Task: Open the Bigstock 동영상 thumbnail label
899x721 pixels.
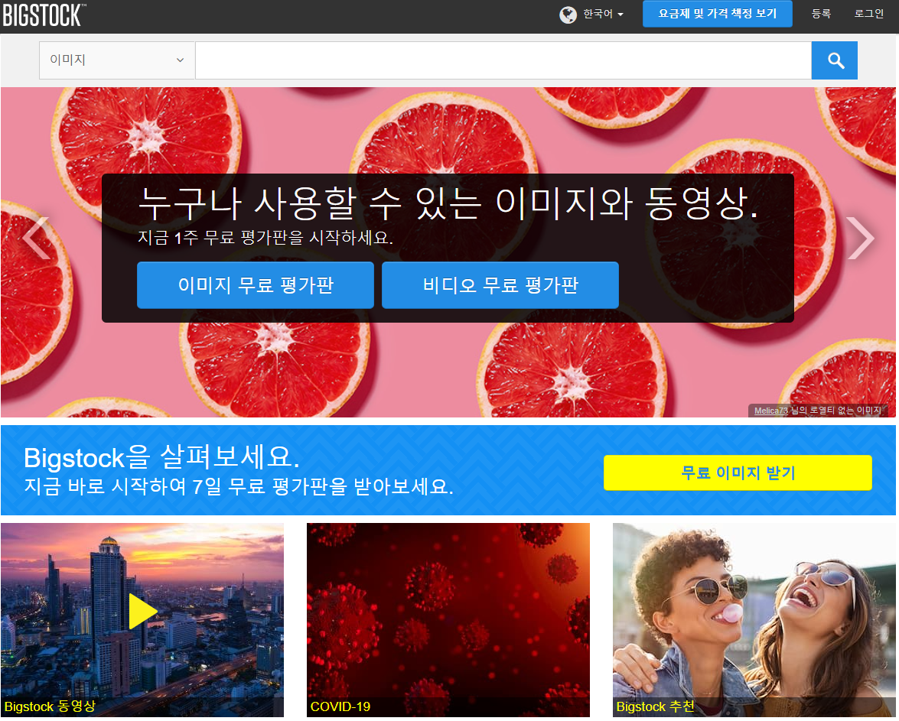Action: pyautogui.click(x=50, y=706)
